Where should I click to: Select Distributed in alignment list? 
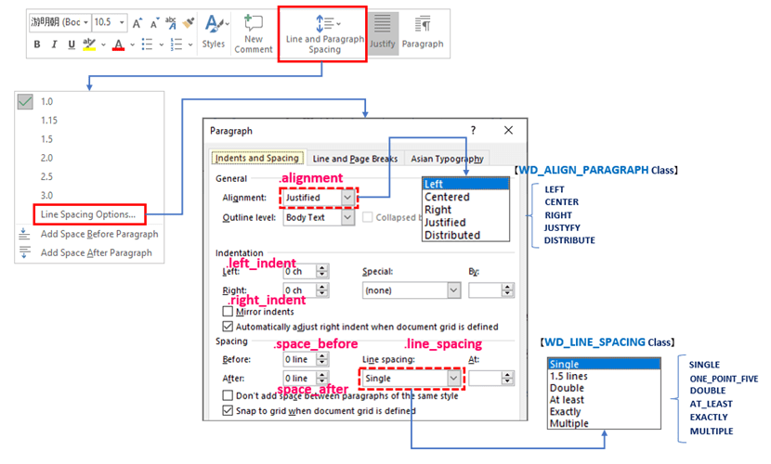465,235
